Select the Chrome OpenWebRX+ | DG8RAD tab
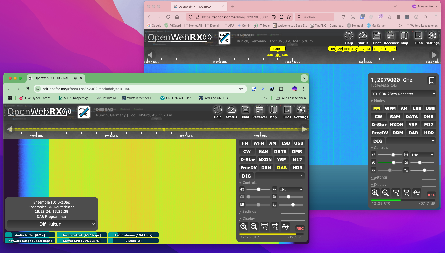Viewport: 445px width, 253px height. [52, 78]
